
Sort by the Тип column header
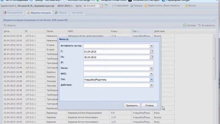pos(142,31)
